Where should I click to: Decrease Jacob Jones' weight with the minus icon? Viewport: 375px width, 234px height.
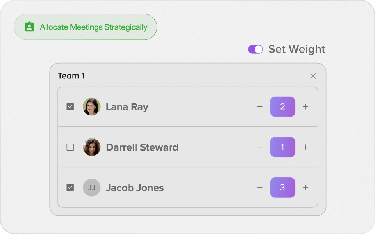[x=260, y=188]
